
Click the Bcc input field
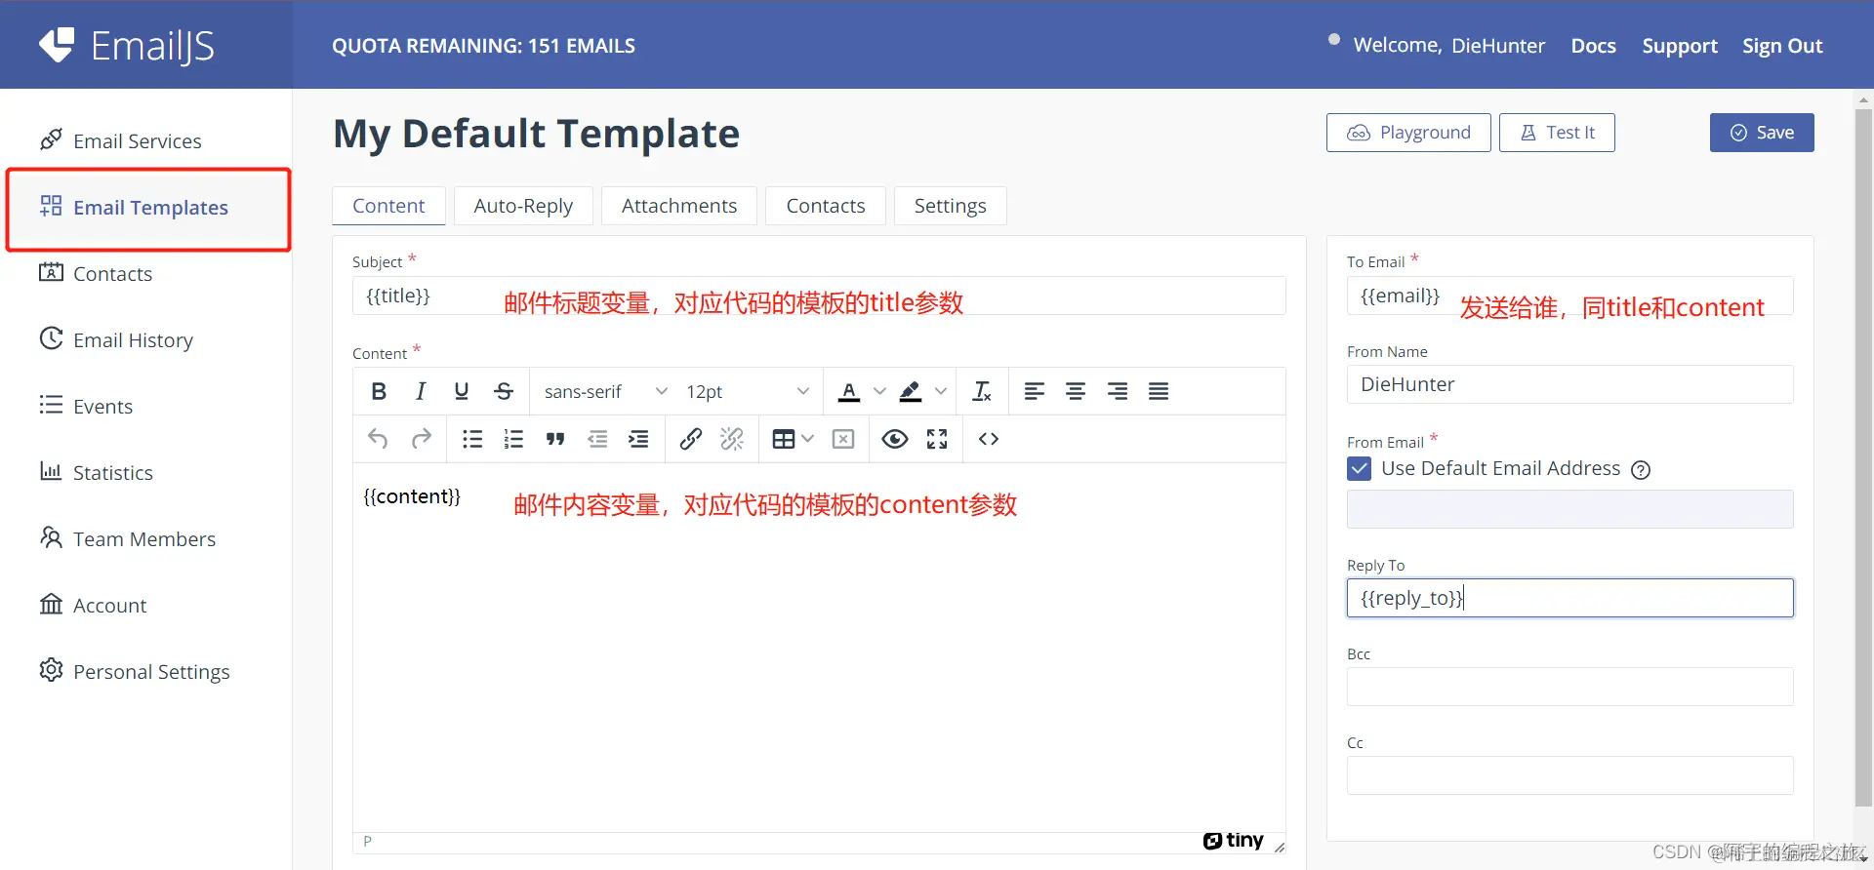(1569, 687)
